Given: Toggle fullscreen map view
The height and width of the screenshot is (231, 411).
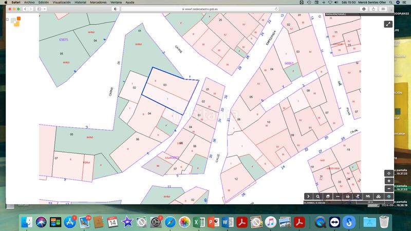Looking at the screenshot, I should click(388, 24).
